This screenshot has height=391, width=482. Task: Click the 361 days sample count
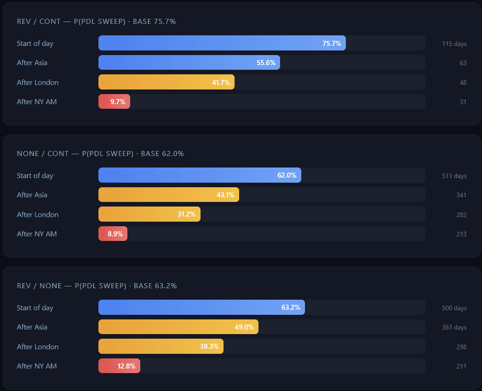454,328
